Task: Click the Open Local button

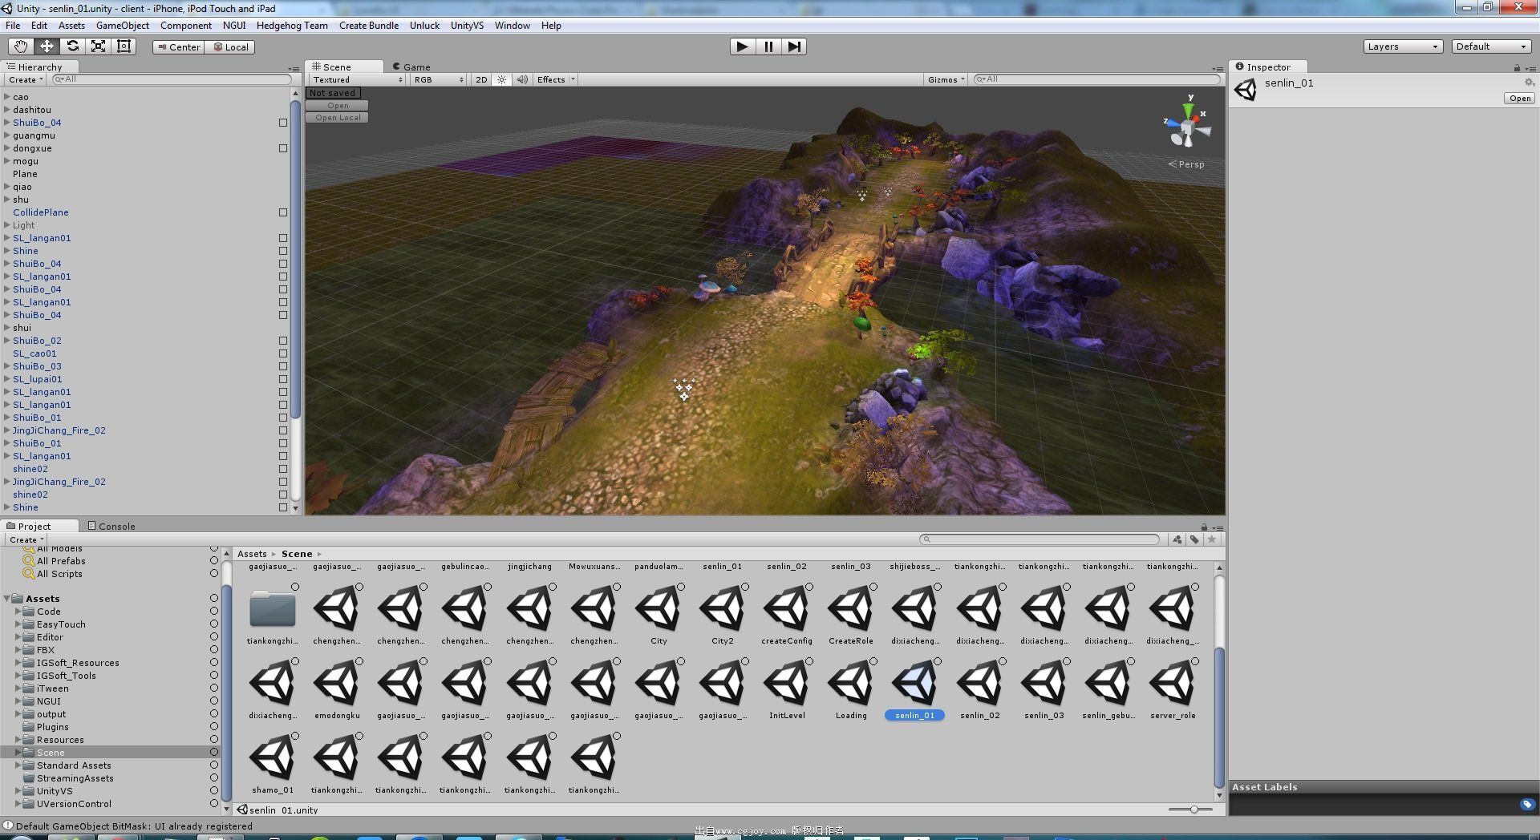Action: pyautogui.click(x=338, y=117)
